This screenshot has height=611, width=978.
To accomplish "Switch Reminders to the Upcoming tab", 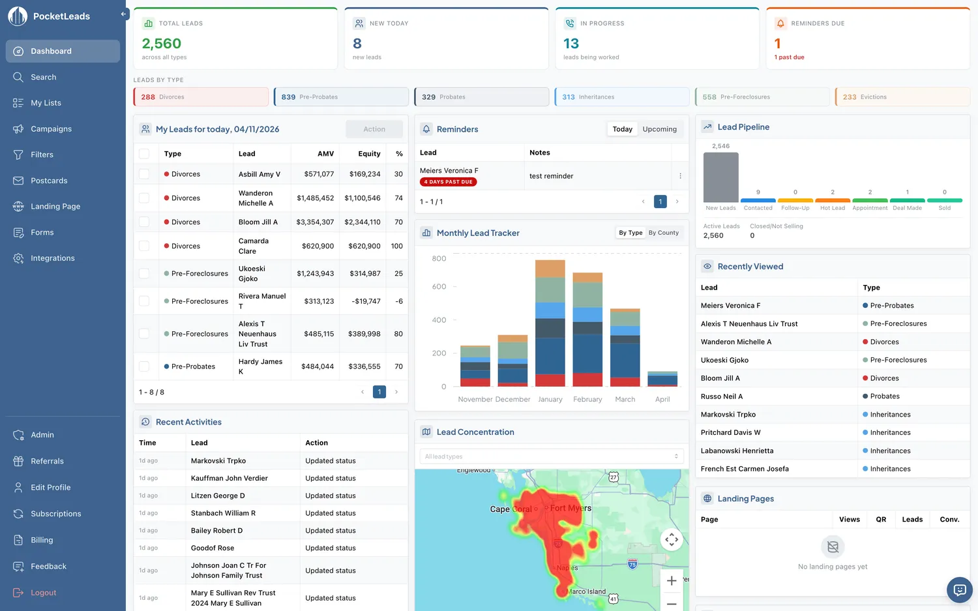I will click(x=660, y=129).
